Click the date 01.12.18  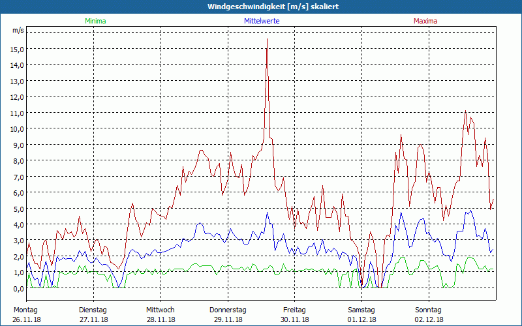[x=362, y=319]
